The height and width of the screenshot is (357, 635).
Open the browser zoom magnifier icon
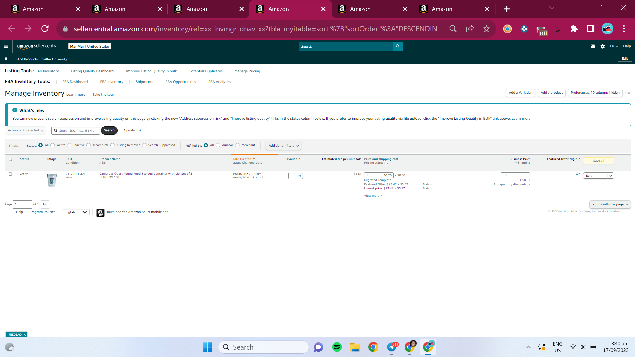[x=453, y=29]
